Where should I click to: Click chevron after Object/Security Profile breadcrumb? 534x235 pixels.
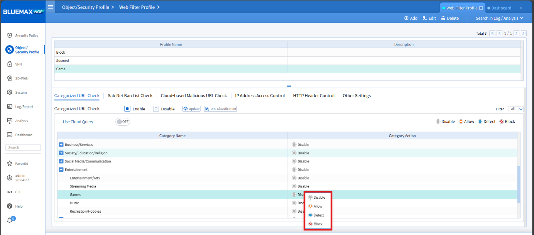click(113, 7)
